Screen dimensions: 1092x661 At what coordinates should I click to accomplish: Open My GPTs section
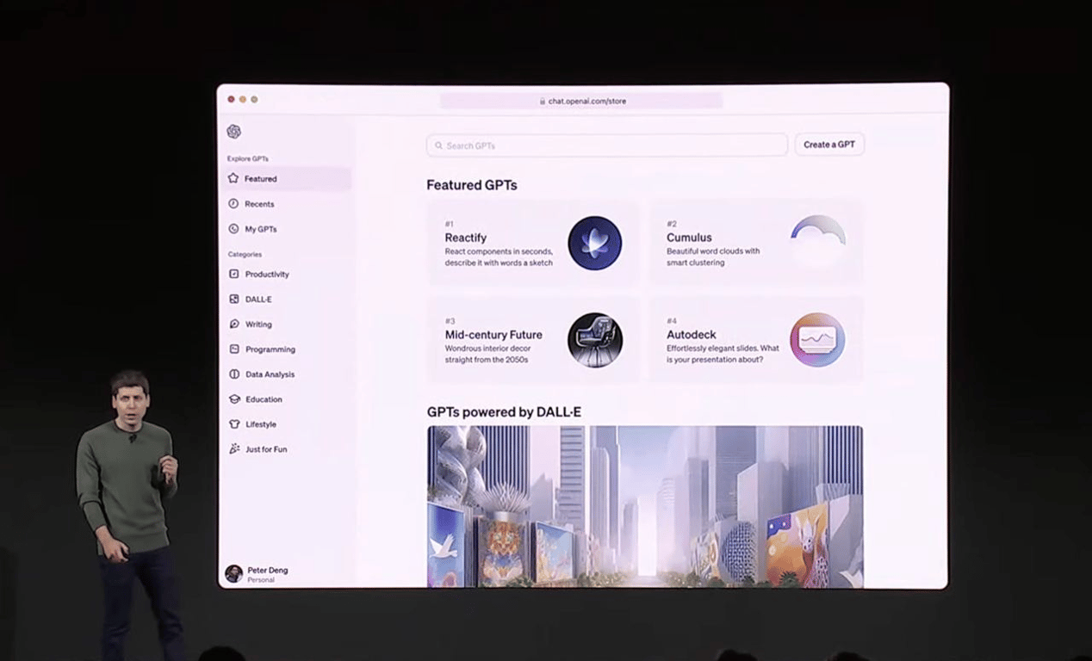pyautogui.click(x=260, y=229)
